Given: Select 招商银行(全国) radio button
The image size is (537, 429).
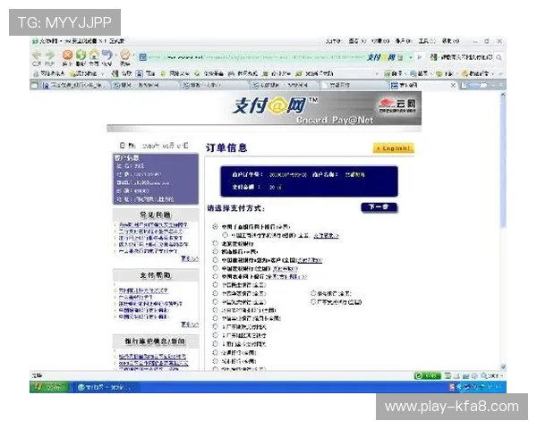Looking at the screenshot, I should pyautogui.click(x=215, y=251).
